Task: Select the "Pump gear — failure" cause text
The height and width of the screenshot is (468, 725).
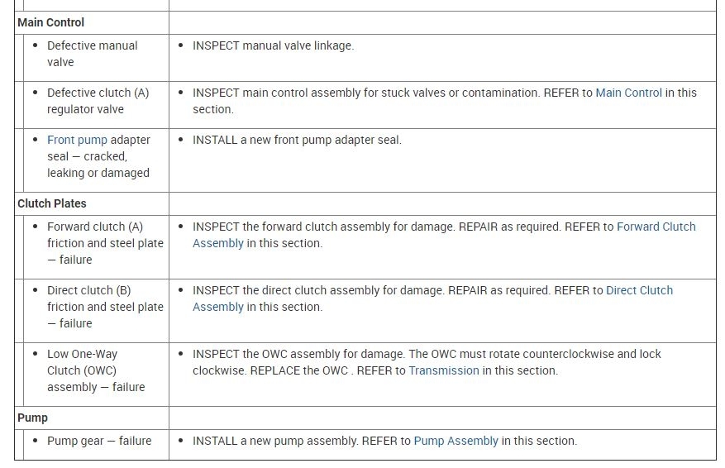Action: pos(99,441)
